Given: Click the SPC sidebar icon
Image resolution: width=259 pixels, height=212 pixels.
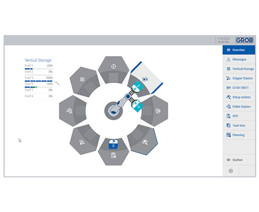Looking at the screenshot, I should coord(228,116).
